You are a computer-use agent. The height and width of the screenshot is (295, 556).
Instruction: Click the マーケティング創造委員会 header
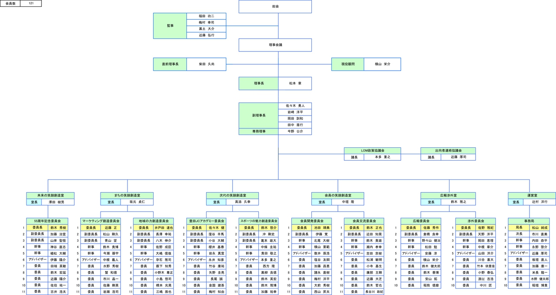click(x=101, y=221)
